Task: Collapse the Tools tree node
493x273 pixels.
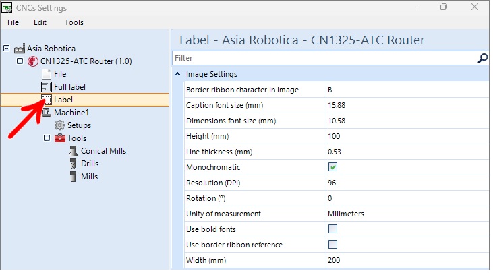Action: tap(47, 138)
